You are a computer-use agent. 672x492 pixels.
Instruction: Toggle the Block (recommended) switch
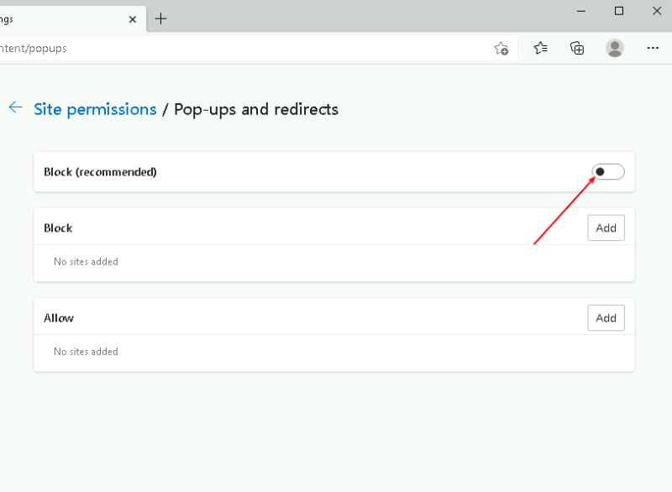click(608, 172)
